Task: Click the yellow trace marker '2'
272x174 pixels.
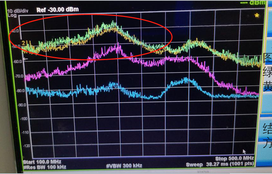Action: pos(23,43)
